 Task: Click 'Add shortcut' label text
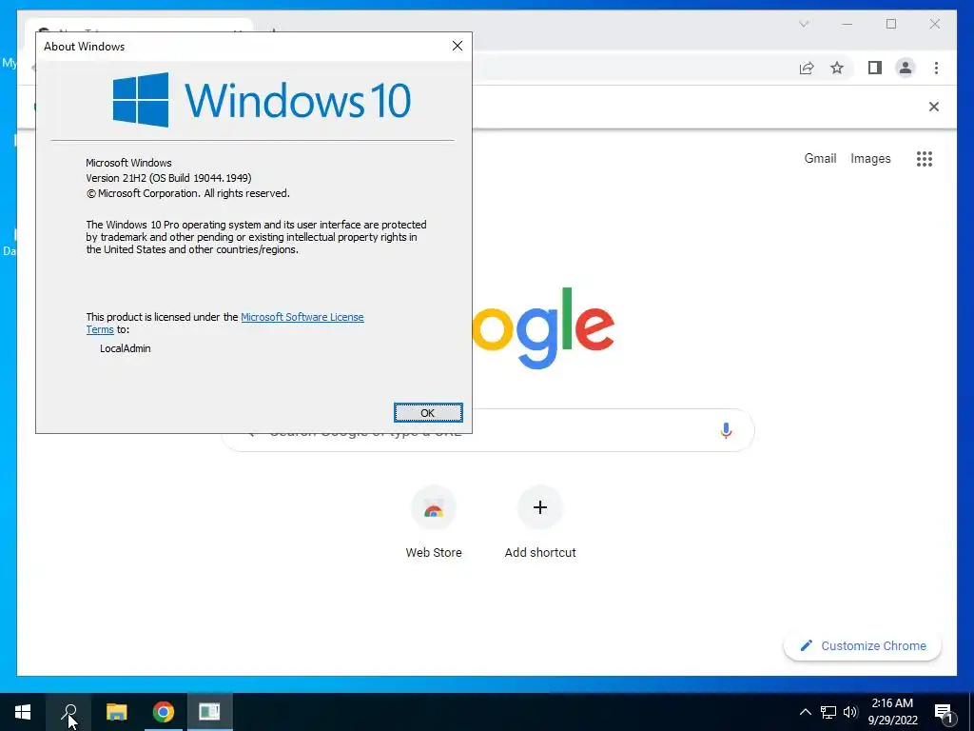click(x=540, y=553)
